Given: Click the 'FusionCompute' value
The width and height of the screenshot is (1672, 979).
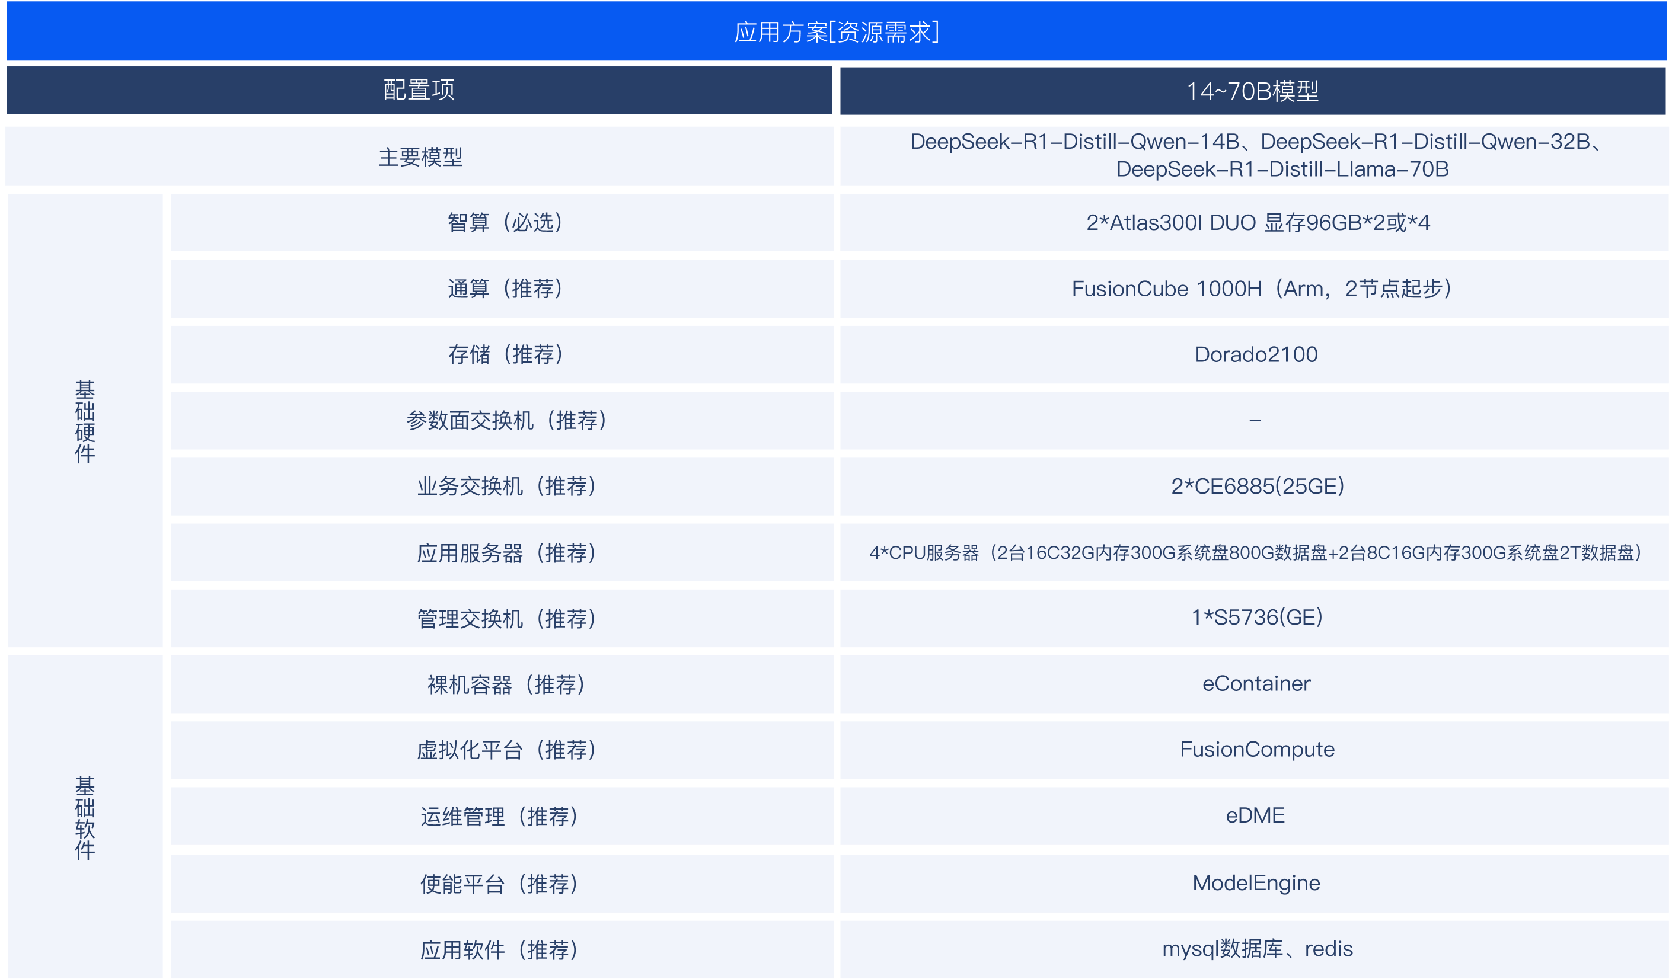Looking at the screenshot, I should click(1256, 750).
